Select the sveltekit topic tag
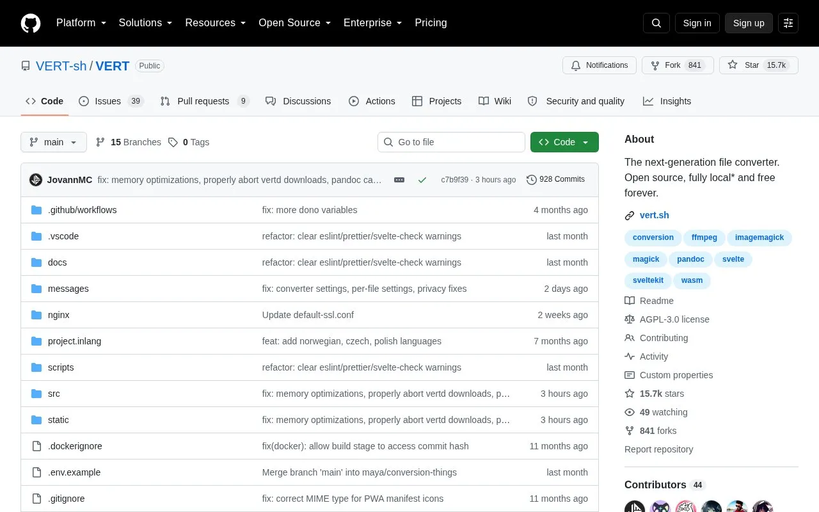The height and width of the screenshot is (512, 819). coord(648,280)
